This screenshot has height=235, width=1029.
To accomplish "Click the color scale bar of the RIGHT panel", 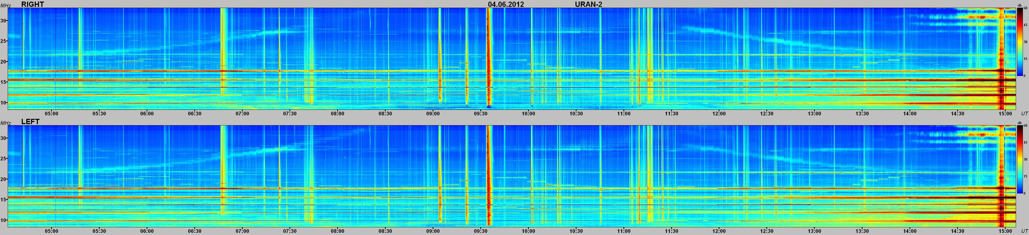I will (x=1019, y=42).
